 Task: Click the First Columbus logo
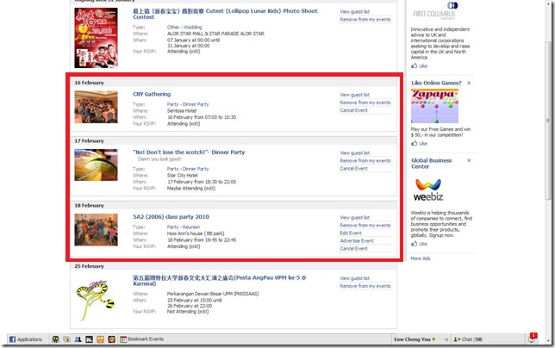click(x=434, y=10)
